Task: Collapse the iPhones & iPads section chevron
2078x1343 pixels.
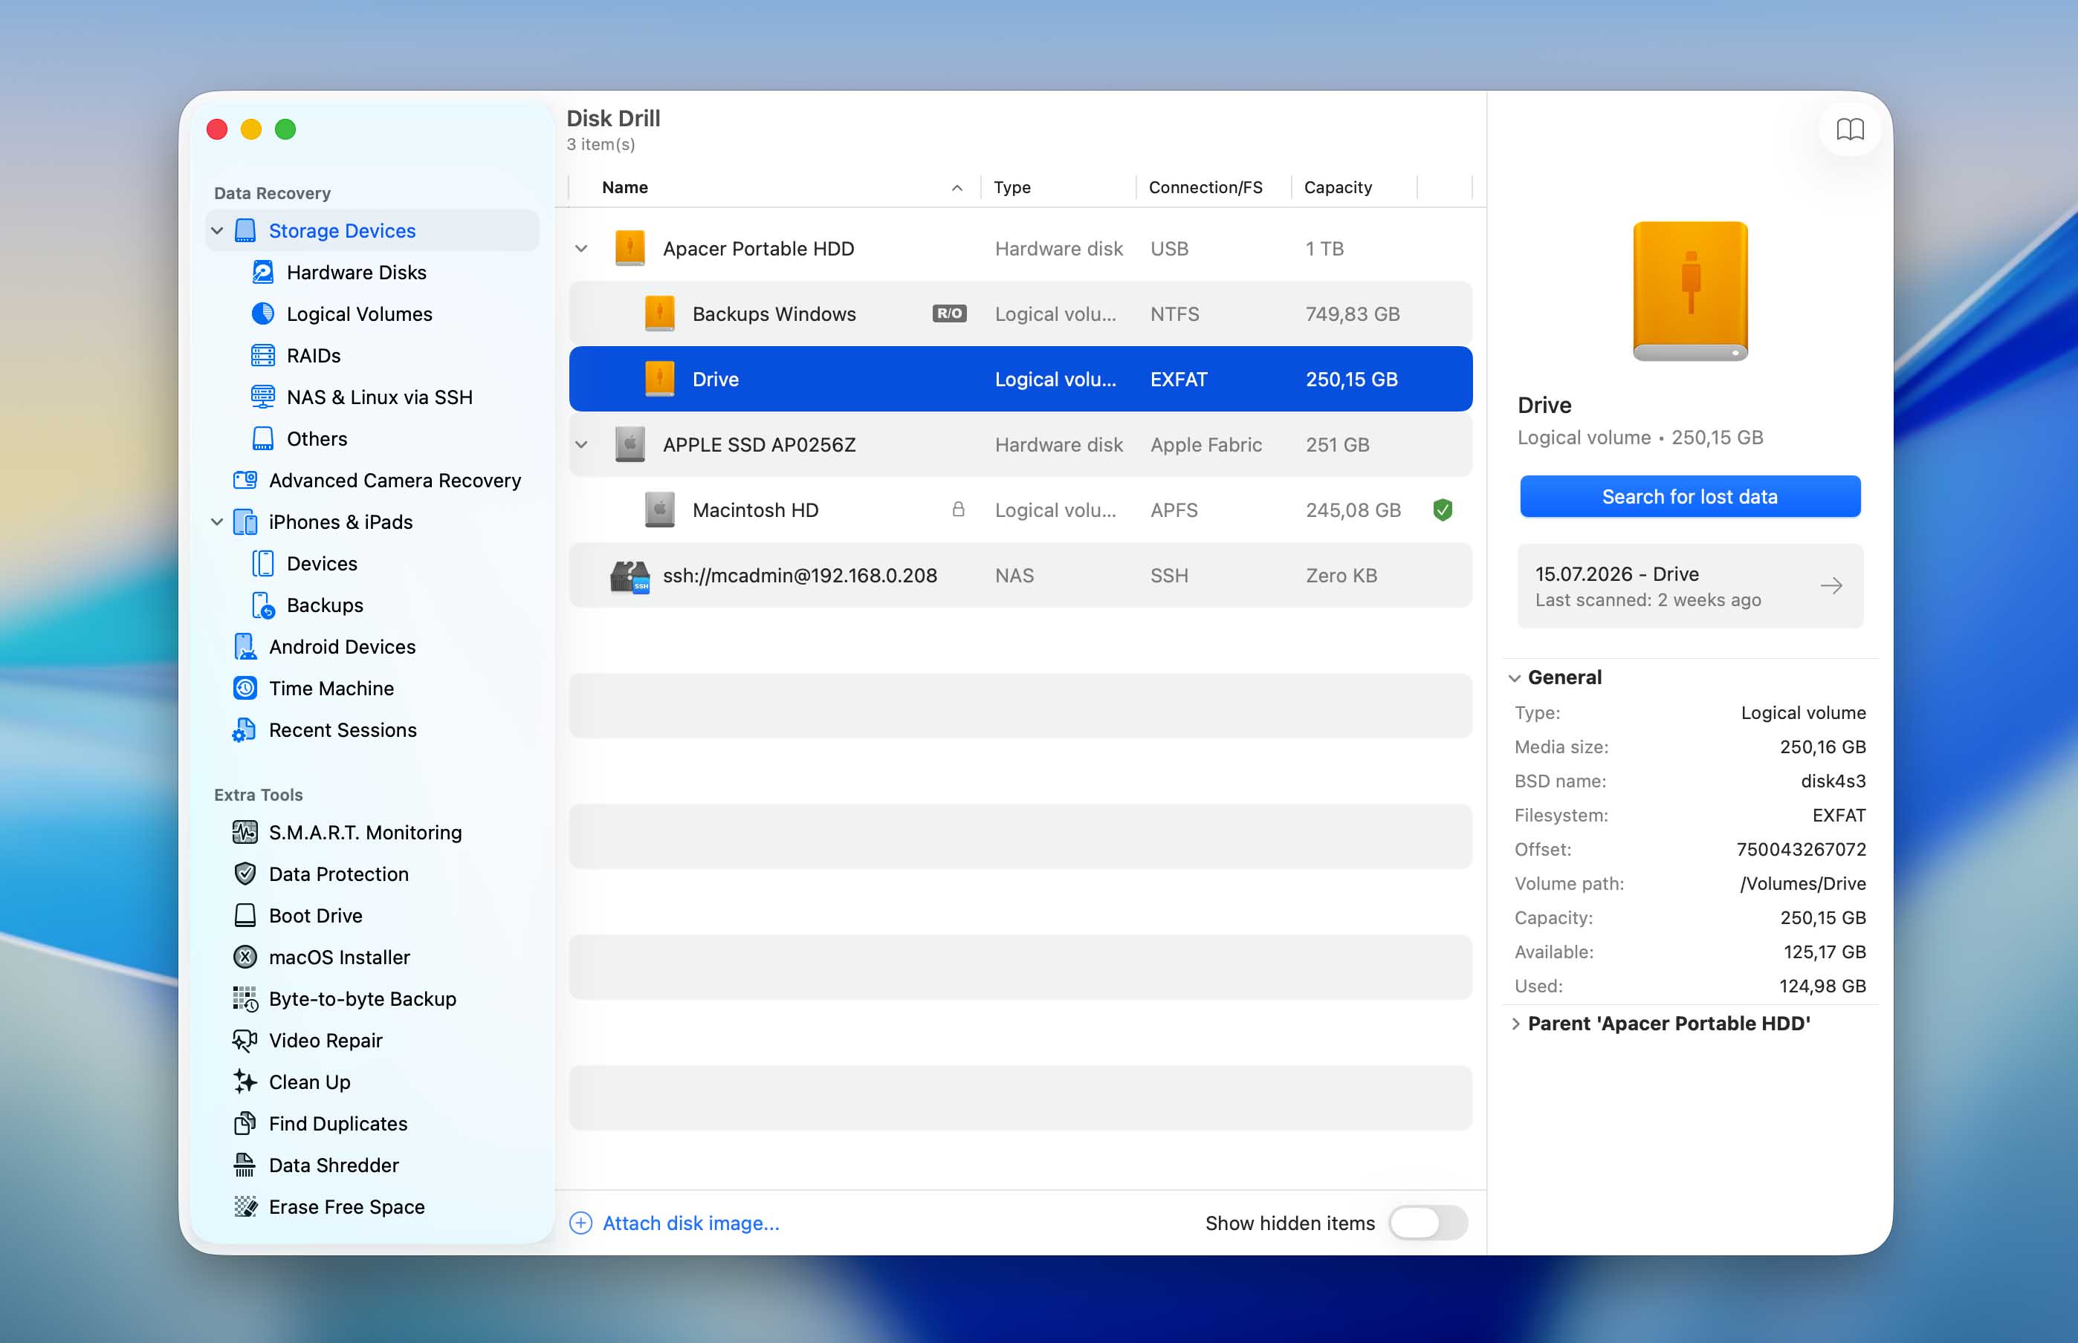Action: click(217, 522)
